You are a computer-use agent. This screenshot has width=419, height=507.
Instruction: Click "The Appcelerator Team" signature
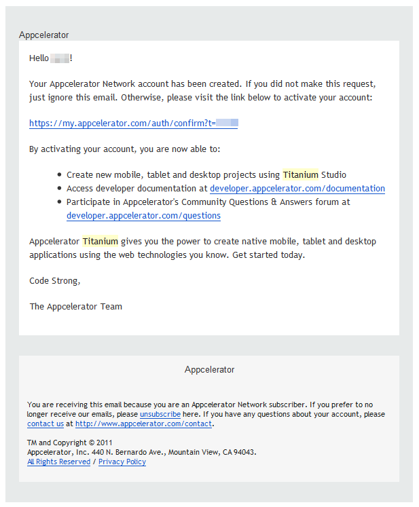[75, 306]
